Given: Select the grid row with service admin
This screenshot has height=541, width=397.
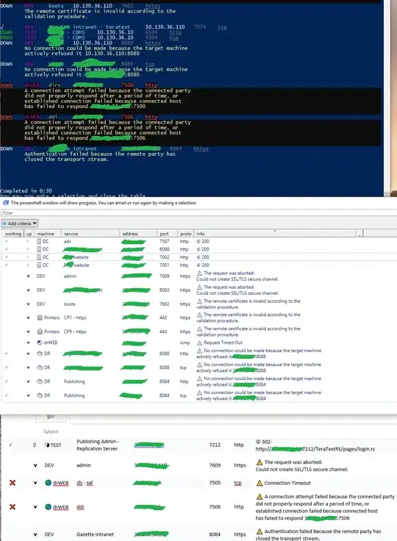Looking at the screenshot, I should 198,276.
